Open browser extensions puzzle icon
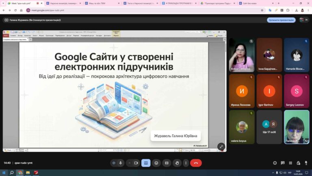This screenshot has height=176, width=312. click(288, 10)
